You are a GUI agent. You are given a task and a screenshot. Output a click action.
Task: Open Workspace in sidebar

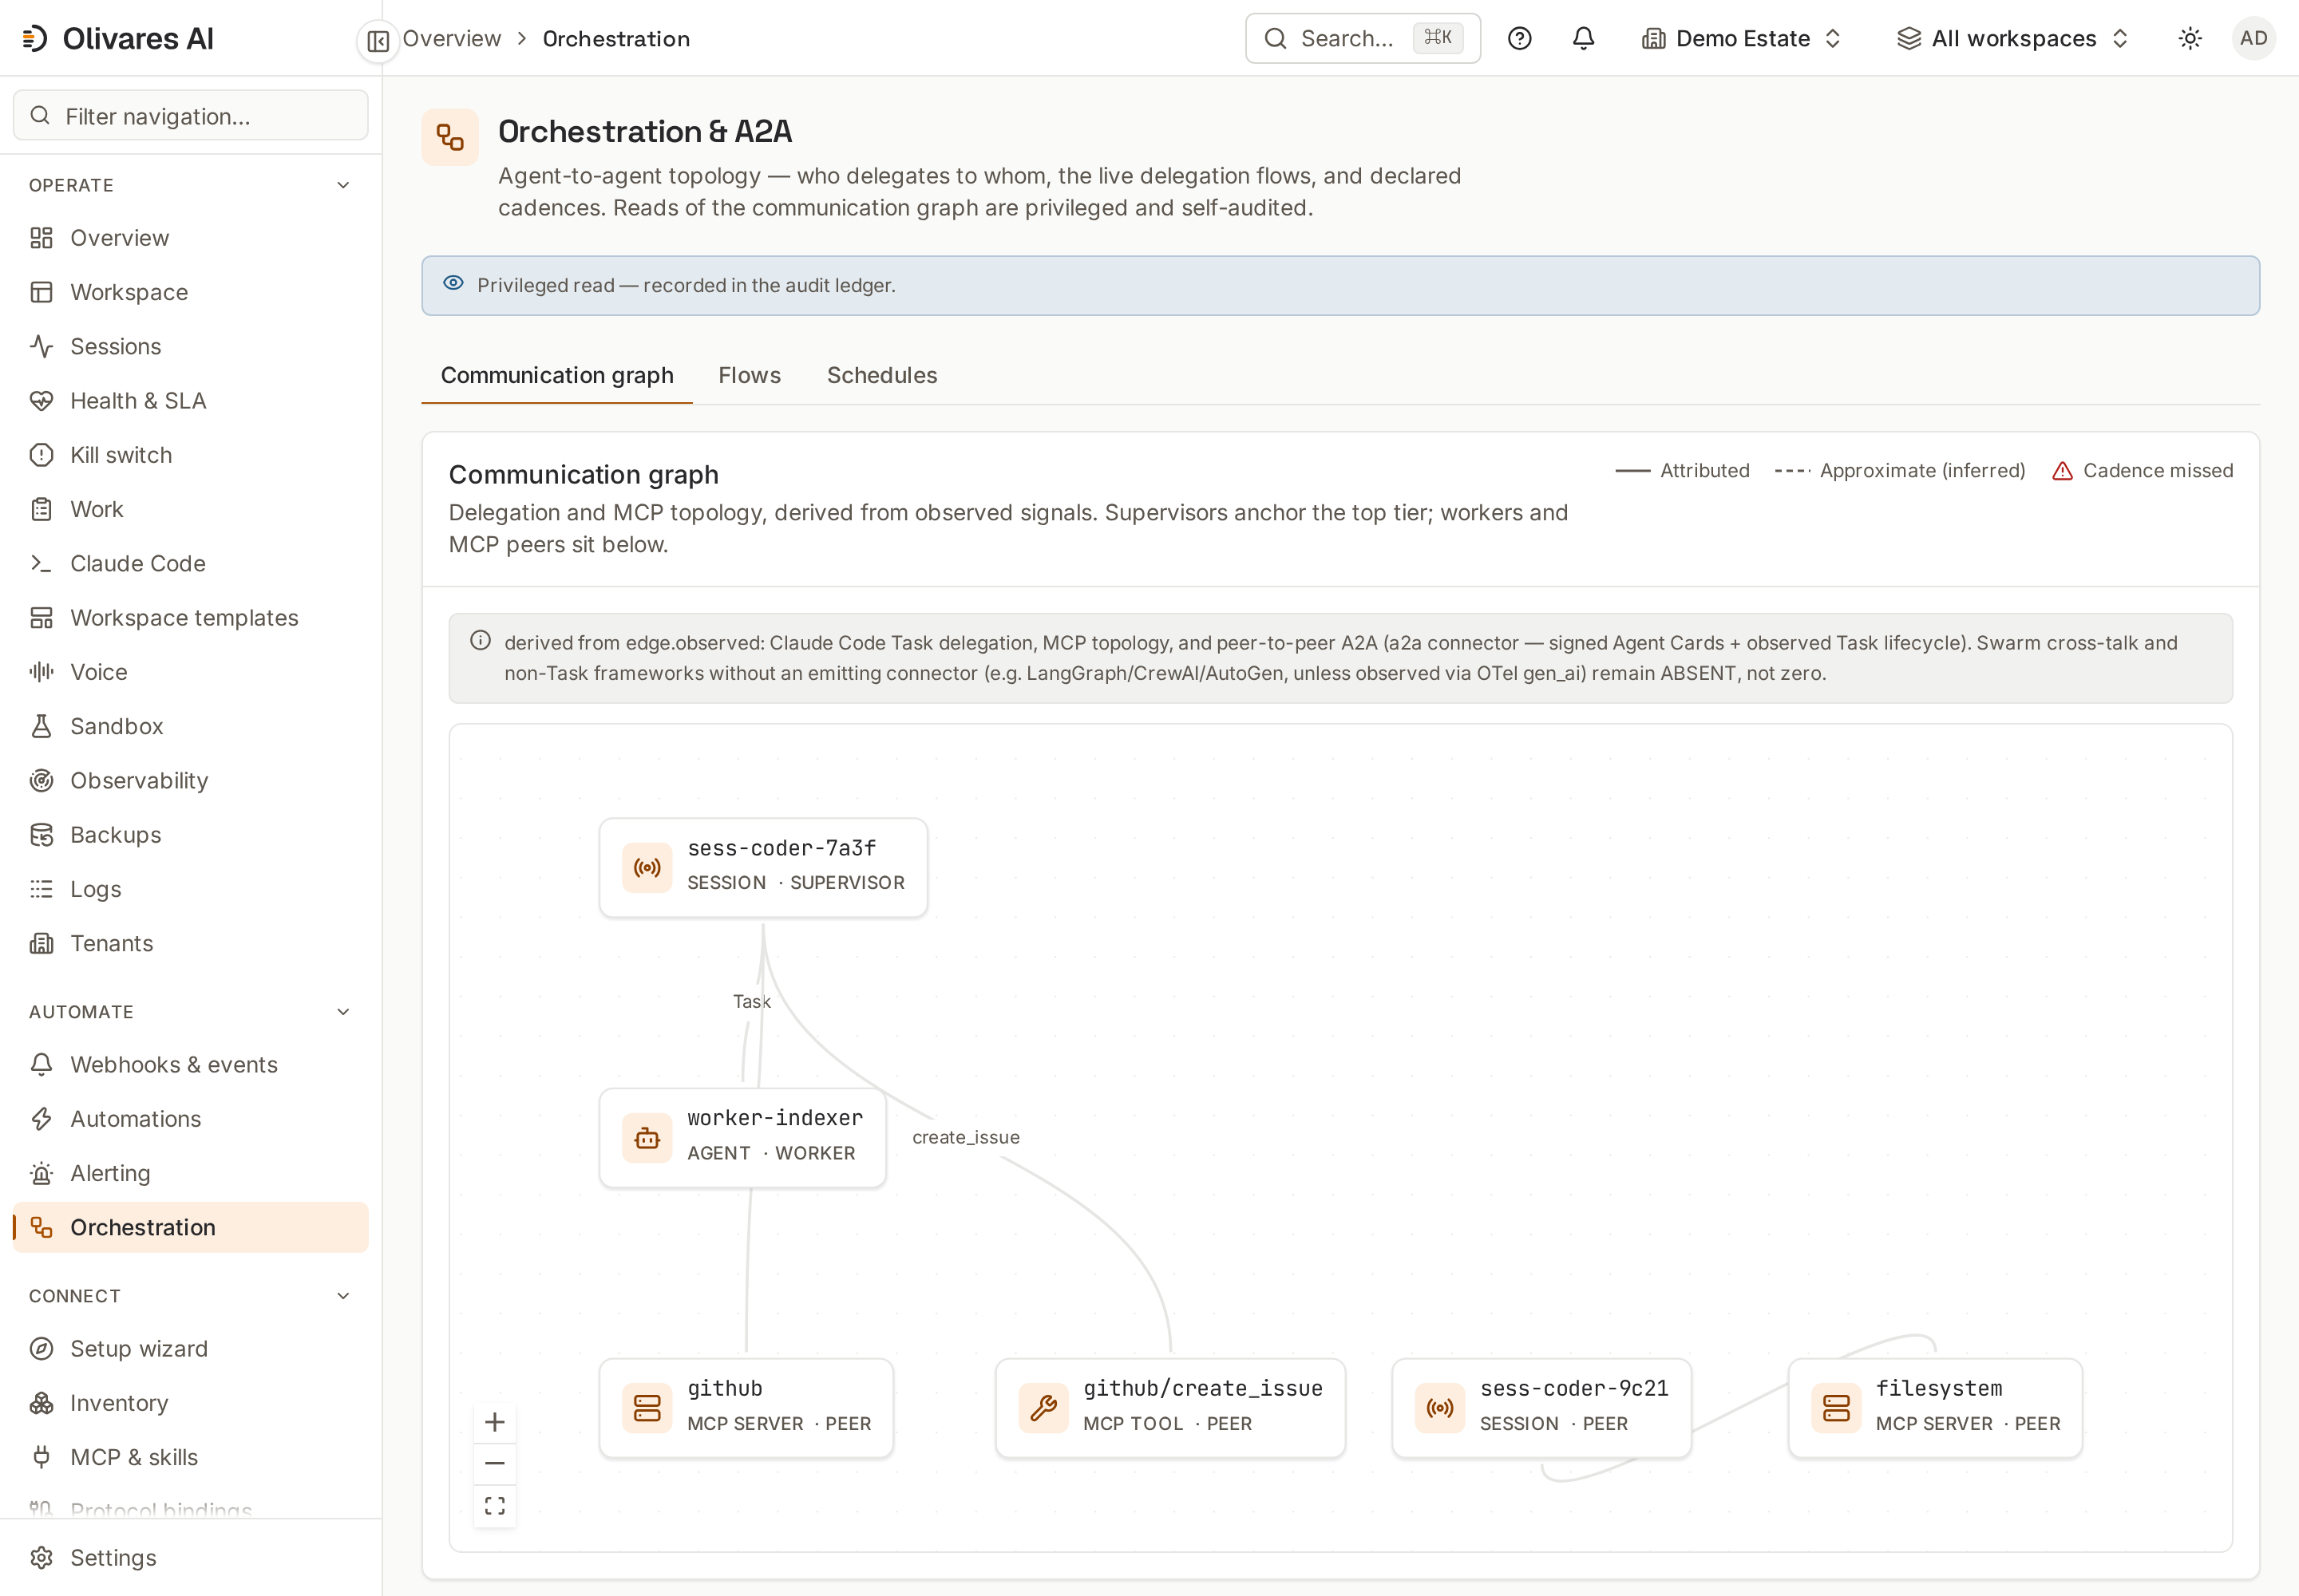(190, 292)
